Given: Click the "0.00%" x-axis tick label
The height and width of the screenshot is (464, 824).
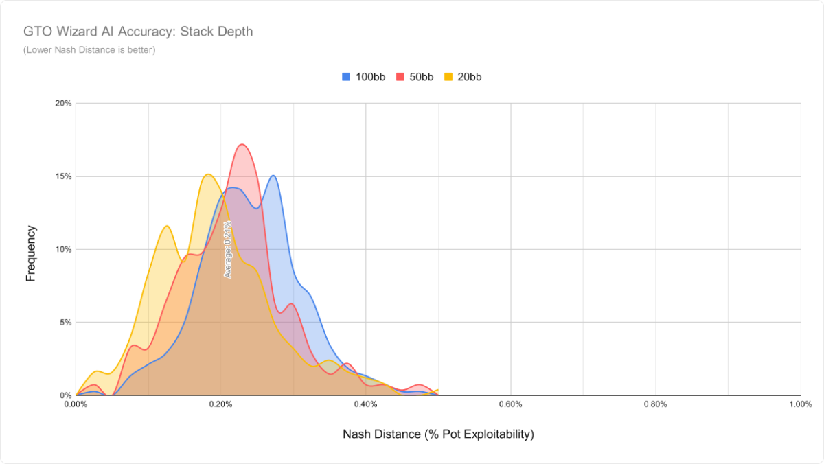Looking at the screenshot, I should (76, 405).
